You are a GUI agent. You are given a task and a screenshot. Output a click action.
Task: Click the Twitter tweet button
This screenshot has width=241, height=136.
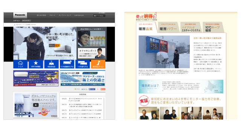[84, 89]
